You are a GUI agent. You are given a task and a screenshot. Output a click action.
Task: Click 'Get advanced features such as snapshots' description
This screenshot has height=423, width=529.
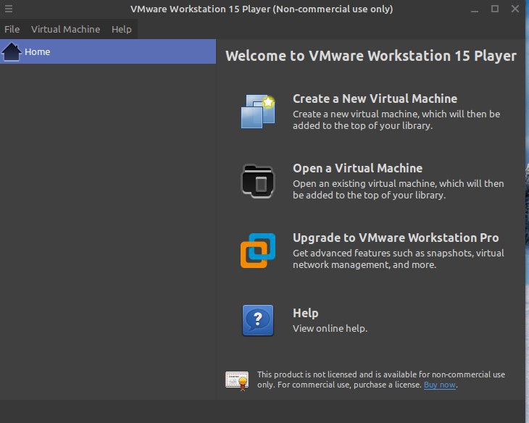tap(398, 259)
